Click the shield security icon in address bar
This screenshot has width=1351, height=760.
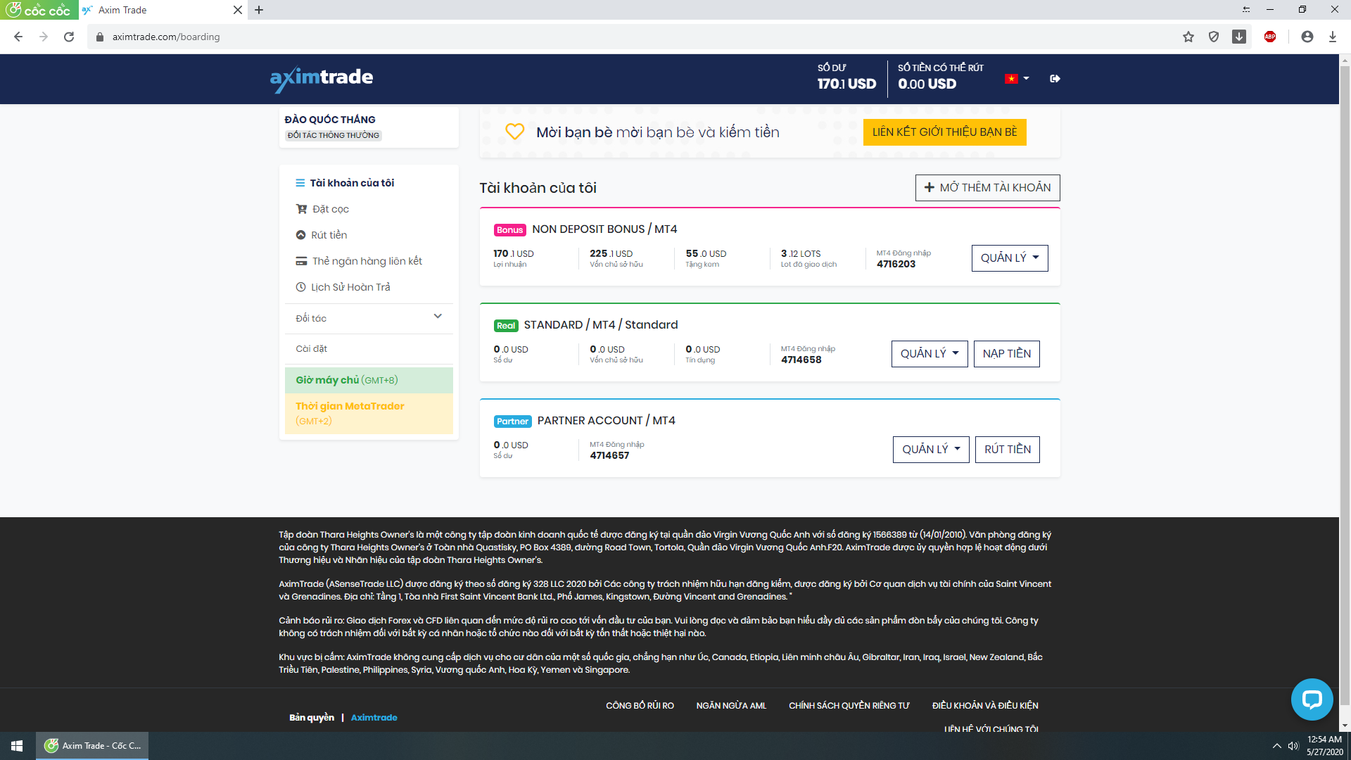[x=1214, y=37]
